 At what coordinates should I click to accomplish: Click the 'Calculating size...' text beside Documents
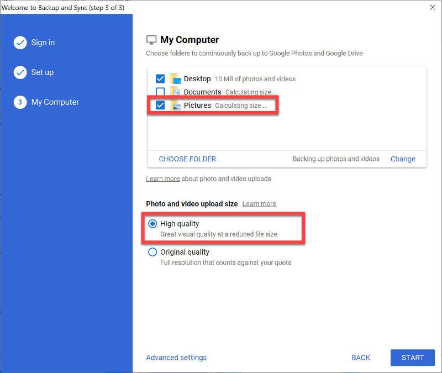point(251,92)
